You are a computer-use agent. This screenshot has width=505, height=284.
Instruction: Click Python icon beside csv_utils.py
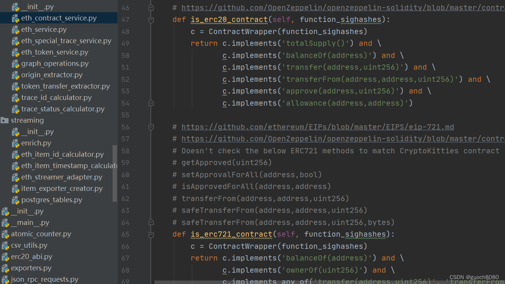[5, 245]
